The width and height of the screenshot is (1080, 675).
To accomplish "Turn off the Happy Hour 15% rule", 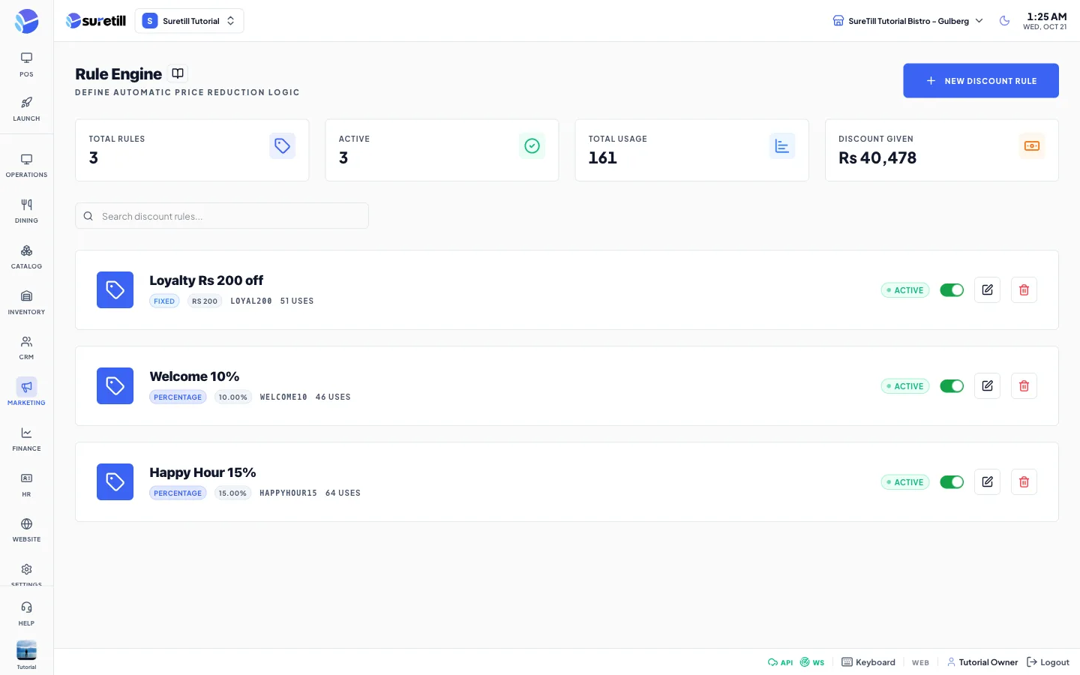I will [952, 482].
